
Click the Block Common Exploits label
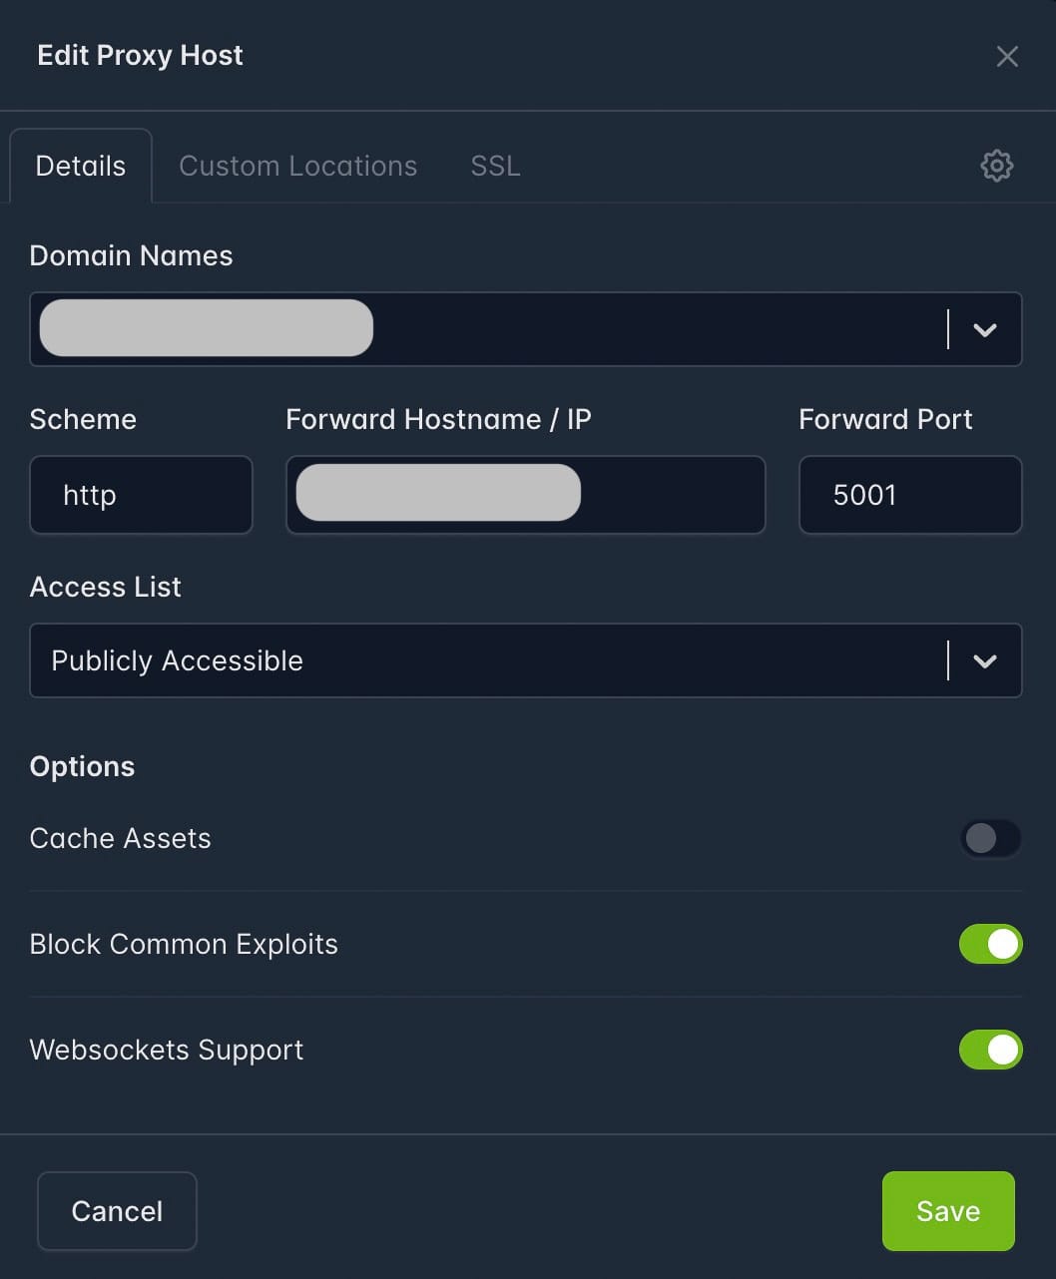(184, 945)
